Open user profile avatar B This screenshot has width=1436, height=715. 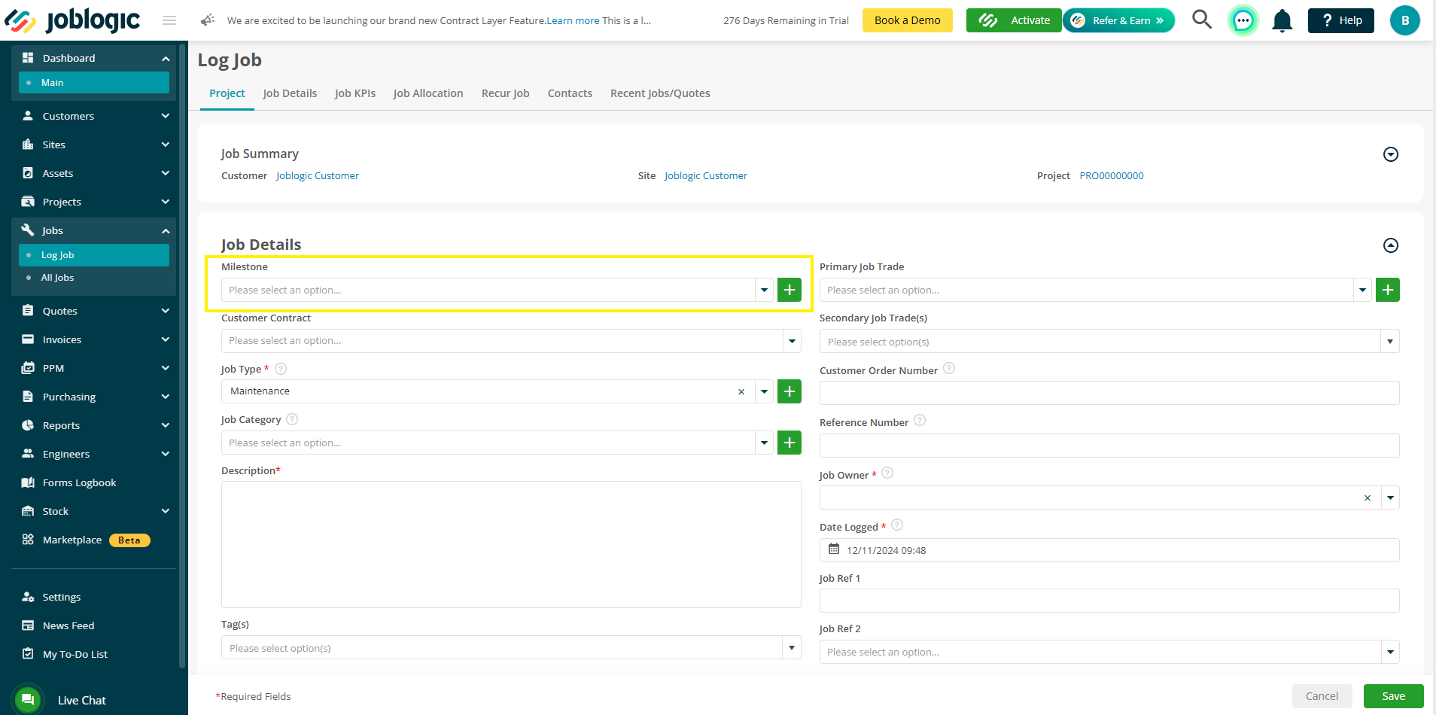[1404, 20]
